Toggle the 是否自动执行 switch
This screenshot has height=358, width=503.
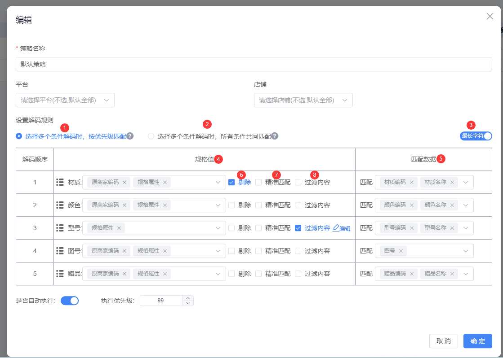[x=70, y=301]
